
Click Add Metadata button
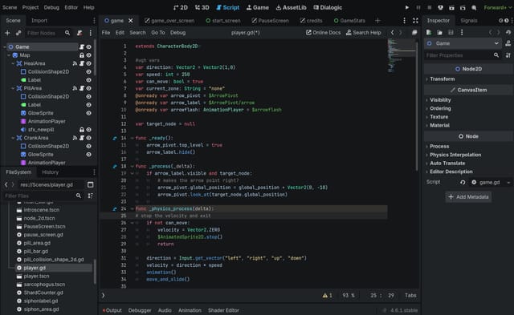468,197
